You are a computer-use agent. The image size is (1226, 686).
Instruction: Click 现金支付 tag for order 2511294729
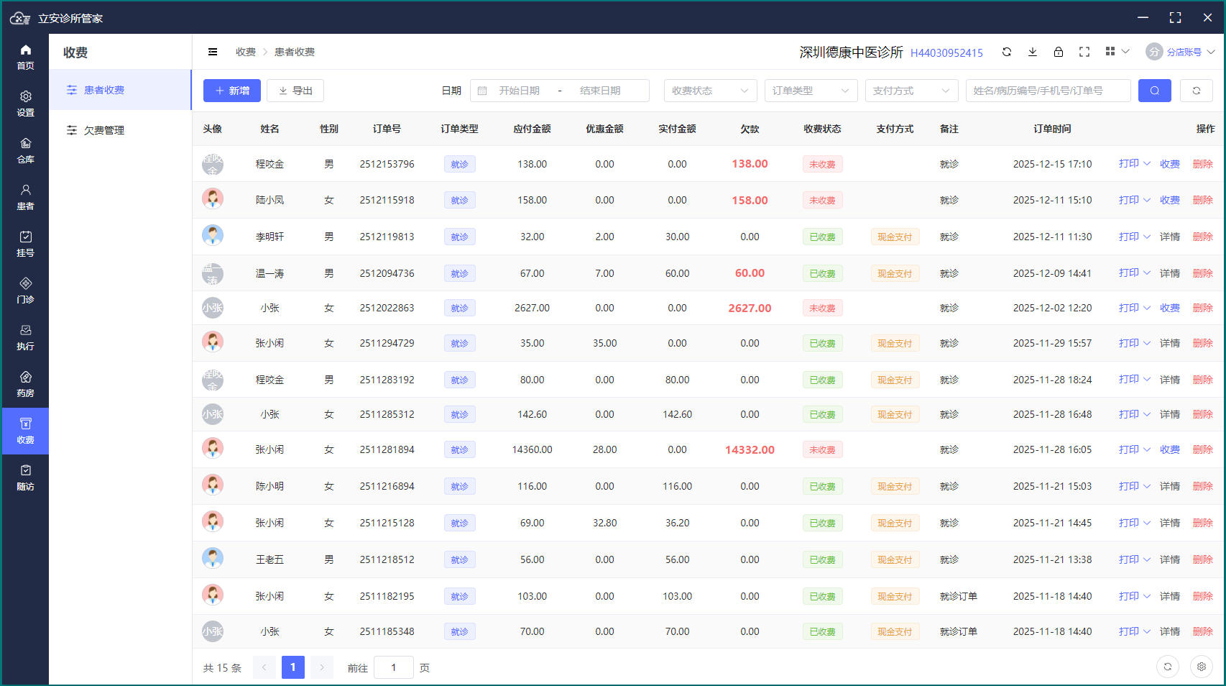[895, 343]
